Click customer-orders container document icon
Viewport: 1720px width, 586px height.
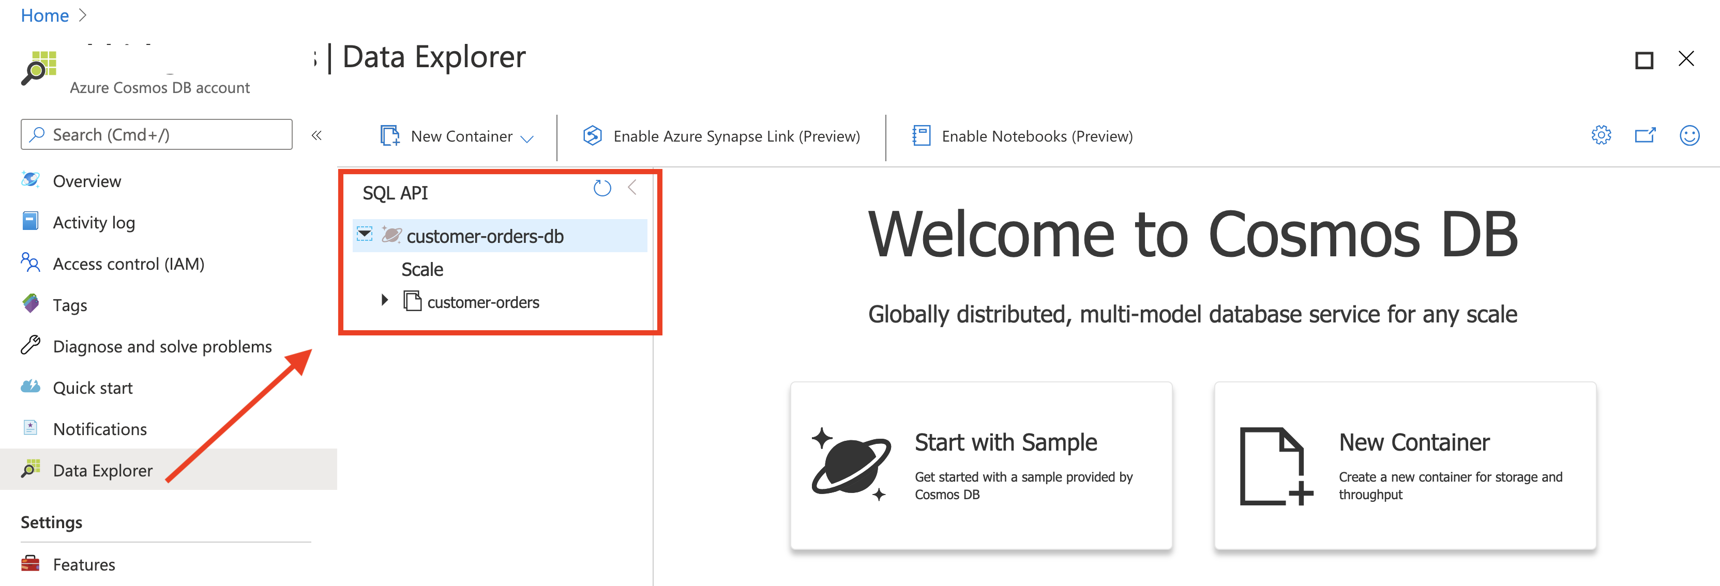pos(412,301)
